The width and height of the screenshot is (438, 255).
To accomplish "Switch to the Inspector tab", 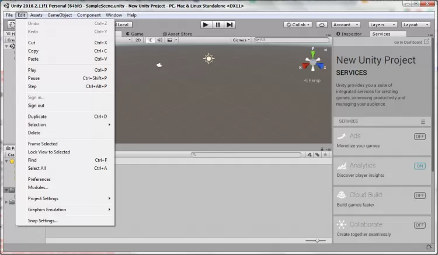I will [349, 34].
